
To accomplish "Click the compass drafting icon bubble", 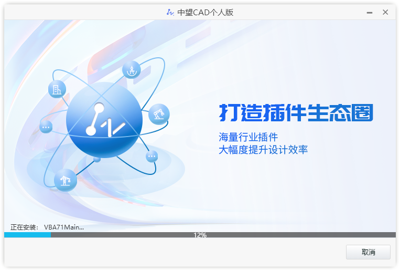I will click(132, 70).
